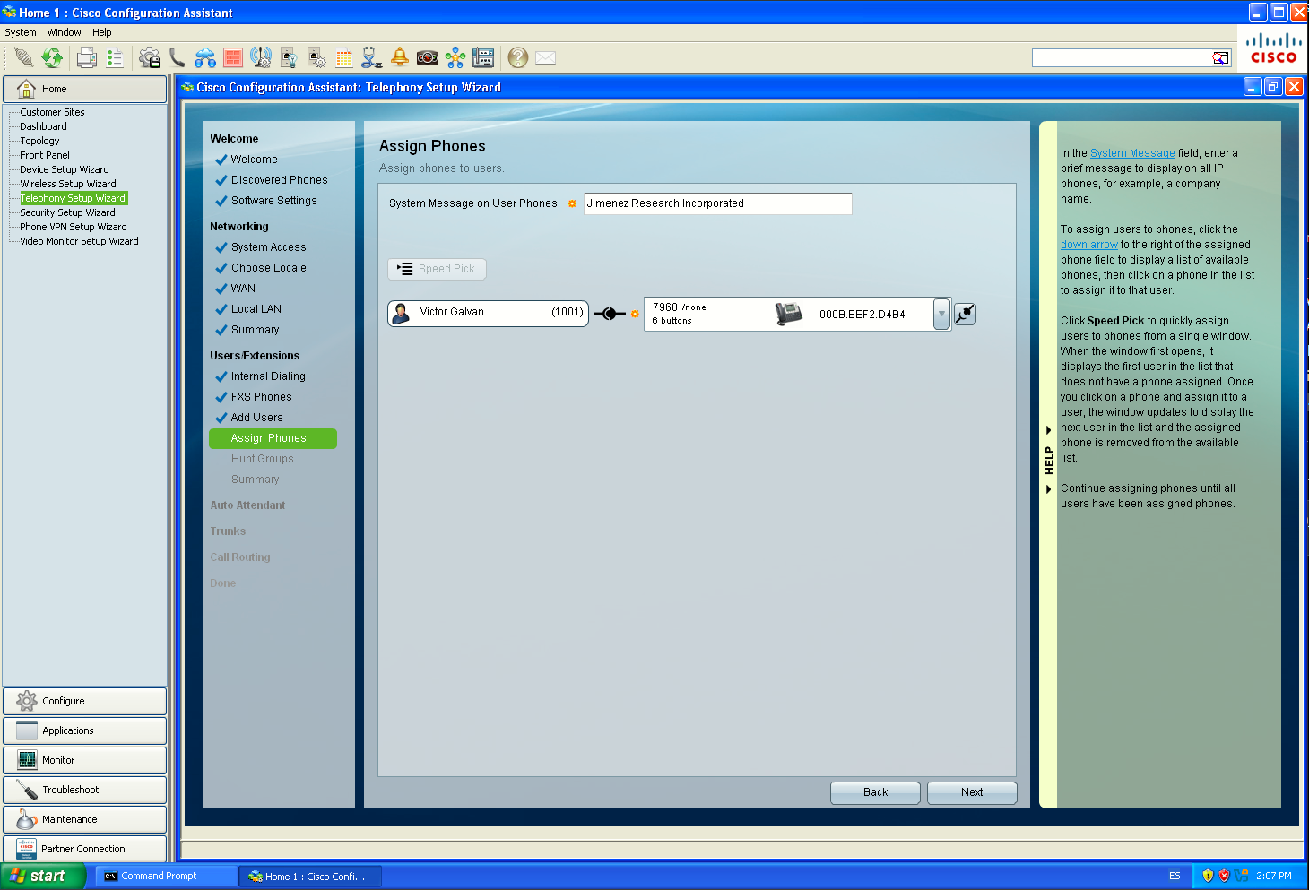Click the Next button
The image size is (1309, 890).
(972, 792)
